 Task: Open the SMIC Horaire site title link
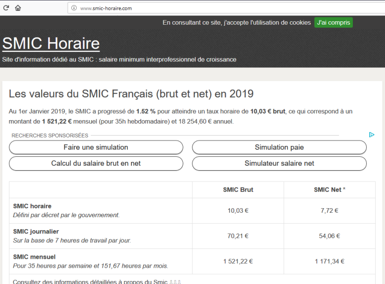click(x=51, y=44)
